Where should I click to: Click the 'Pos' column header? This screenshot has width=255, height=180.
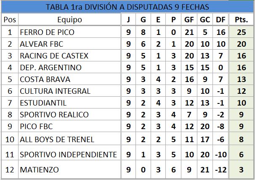[x=9, y=20]
